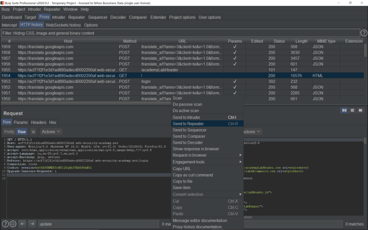Switch request view to Pretty
This screenshot has width=368, height=230.
click(9, 132)
